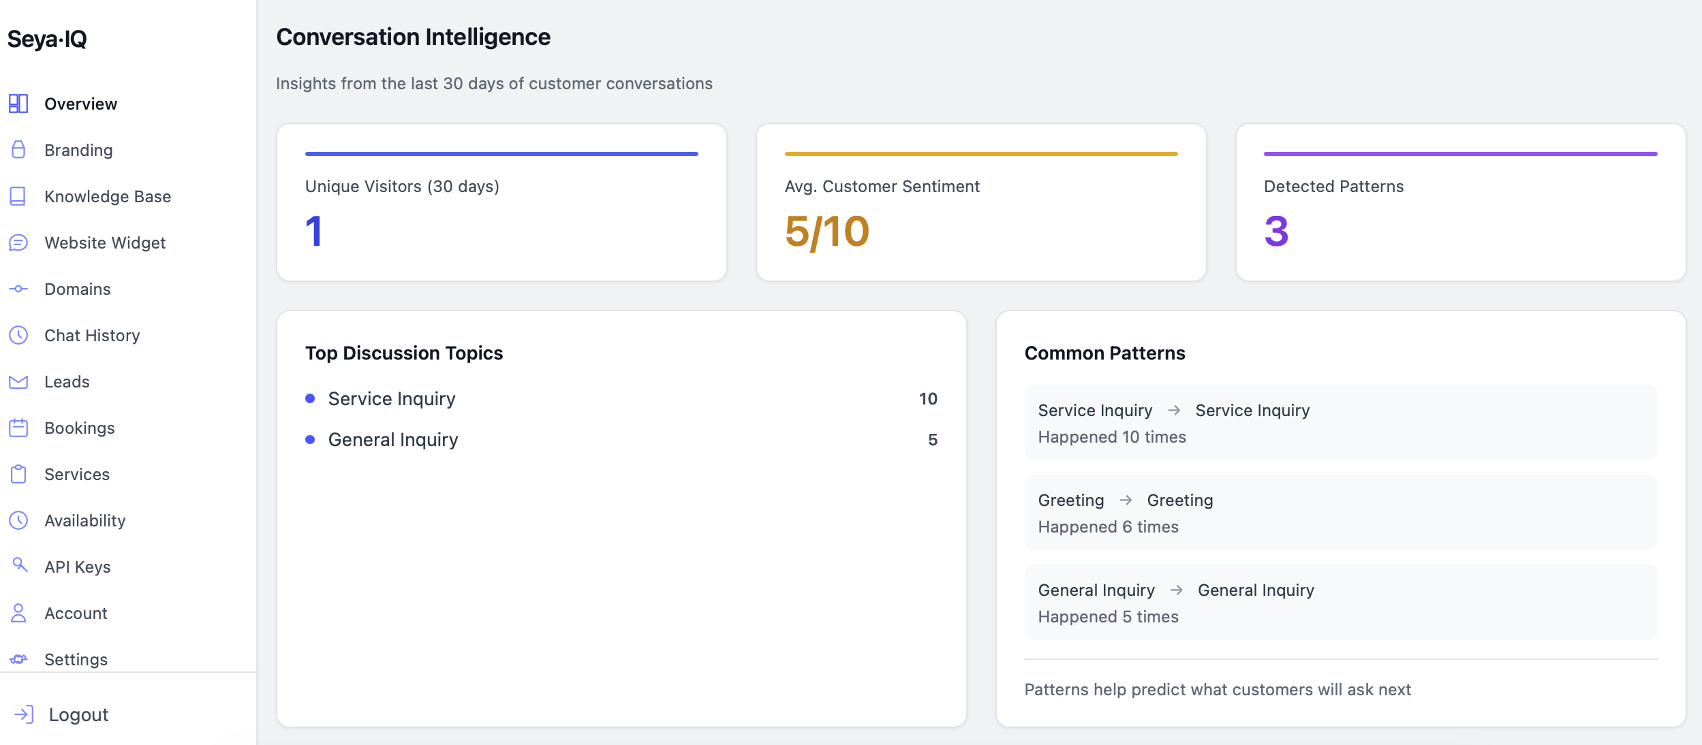
Task: Click the sentiment progress bar above Avg. Customer Sentiment
Action: pos(980,153)
